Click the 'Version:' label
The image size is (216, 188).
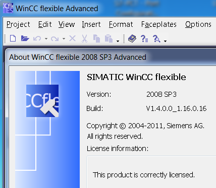(99, 94)
